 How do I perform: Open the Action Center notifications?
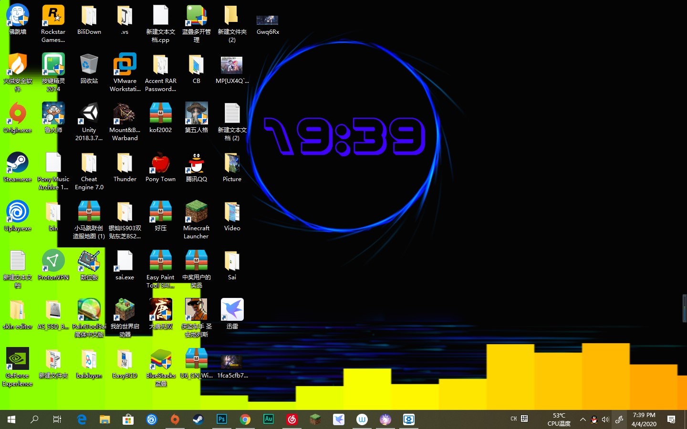(x=671, y=419)
